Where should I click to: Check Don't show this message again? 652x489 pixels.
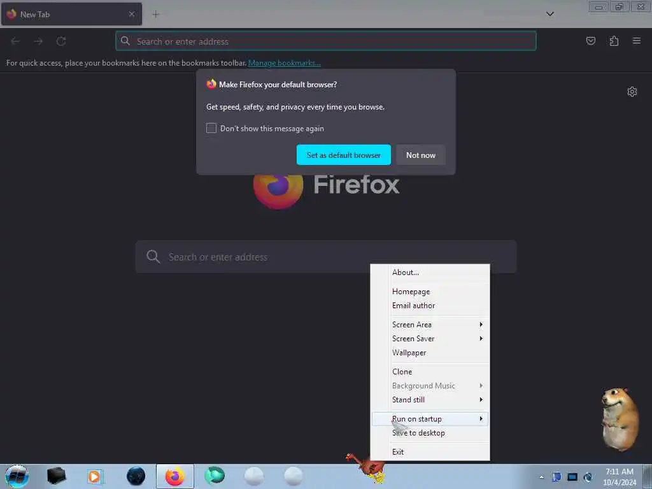tap(211, 128)
